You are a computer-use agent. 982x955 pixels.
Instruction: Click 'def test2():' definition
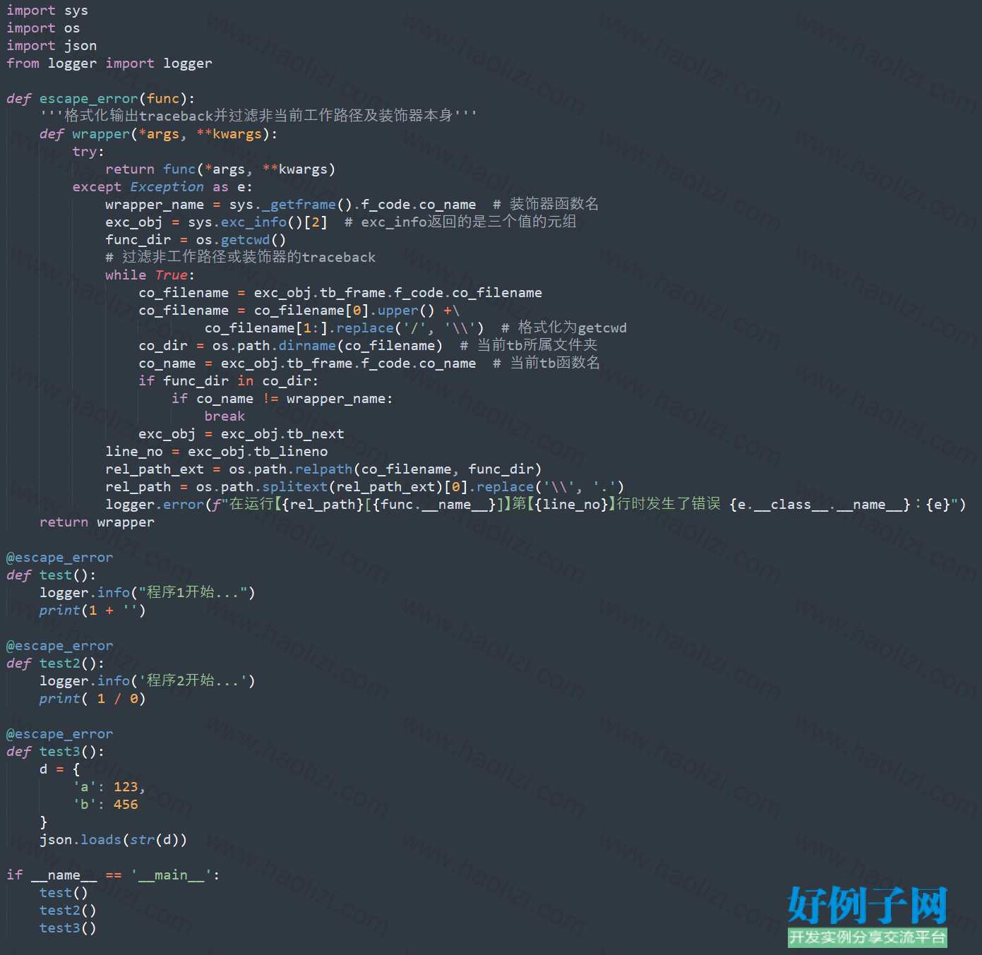click(x=56, y=663)
